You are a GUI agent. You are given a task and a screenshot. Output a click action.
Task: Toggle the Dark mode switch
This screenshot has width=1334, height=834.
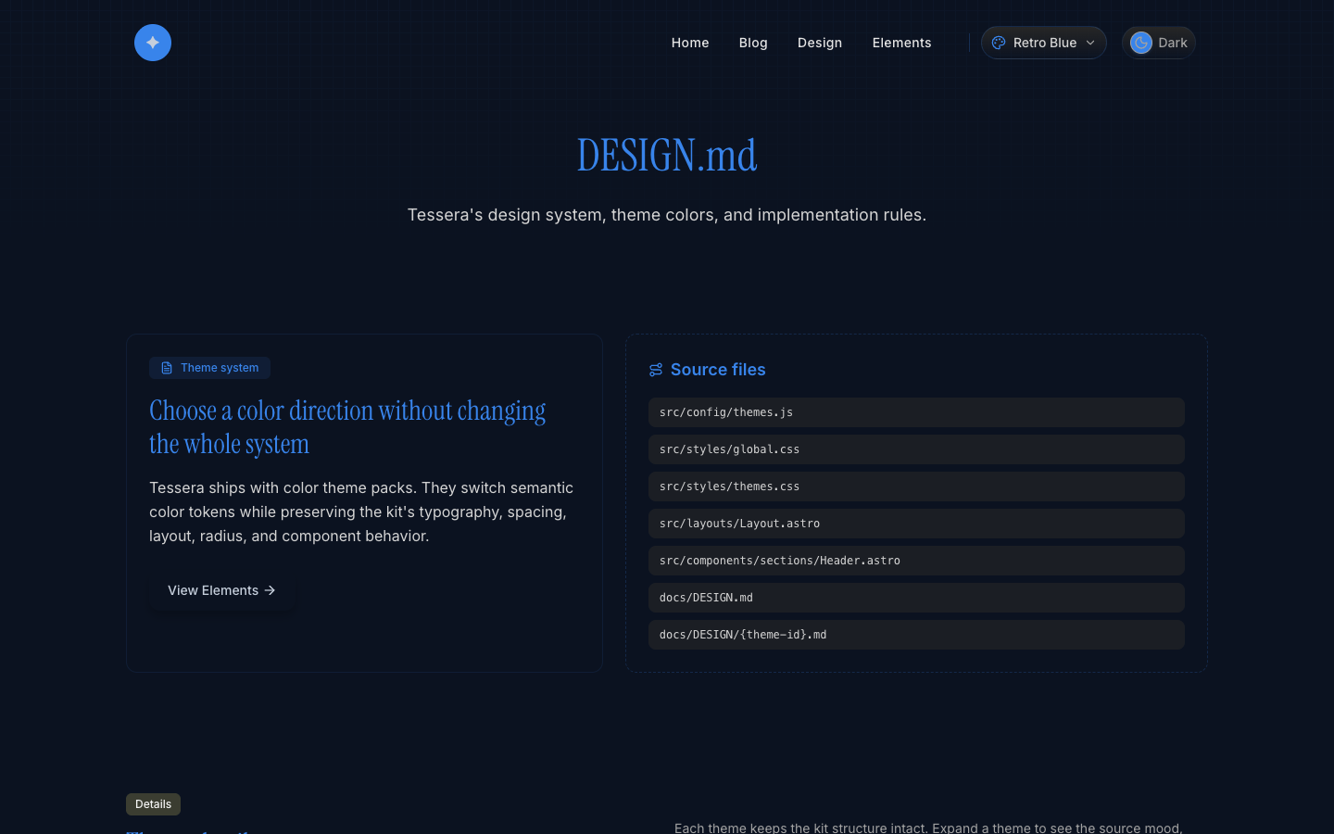click(x=1159, y=43)
